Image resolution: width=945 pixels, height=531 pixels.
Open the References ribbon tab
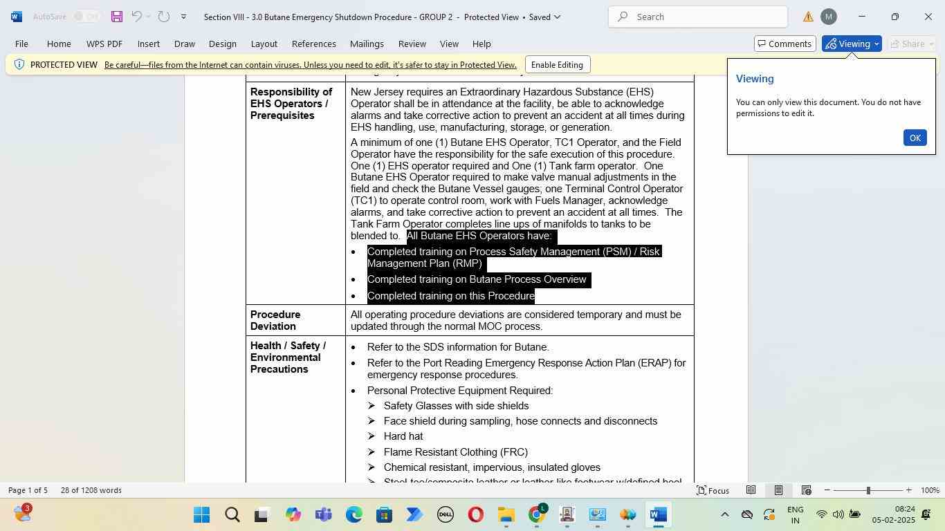tap(314, 44)
